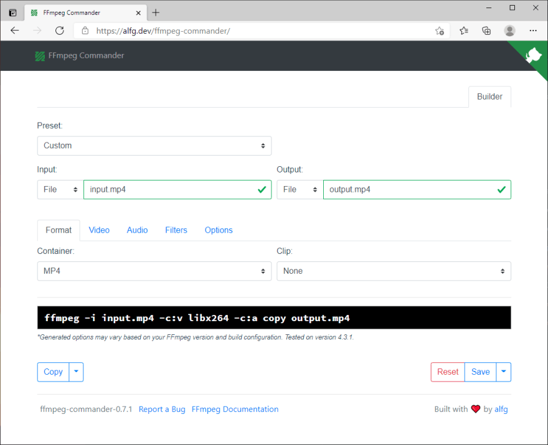Click the ffmpeg-commander-0.7.1 version text
548x445 pixels.
click(86, 409)
